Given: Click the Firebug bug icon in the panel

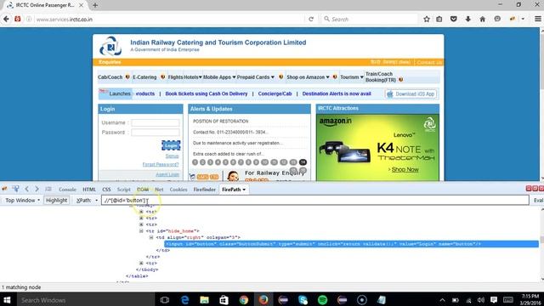Looking at the screenshot, I should click(4, 189).
